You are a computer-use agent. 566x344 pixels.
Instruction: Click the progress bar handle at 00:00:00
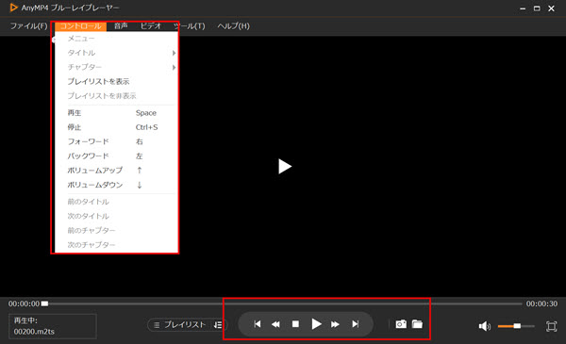click(44, 303)
